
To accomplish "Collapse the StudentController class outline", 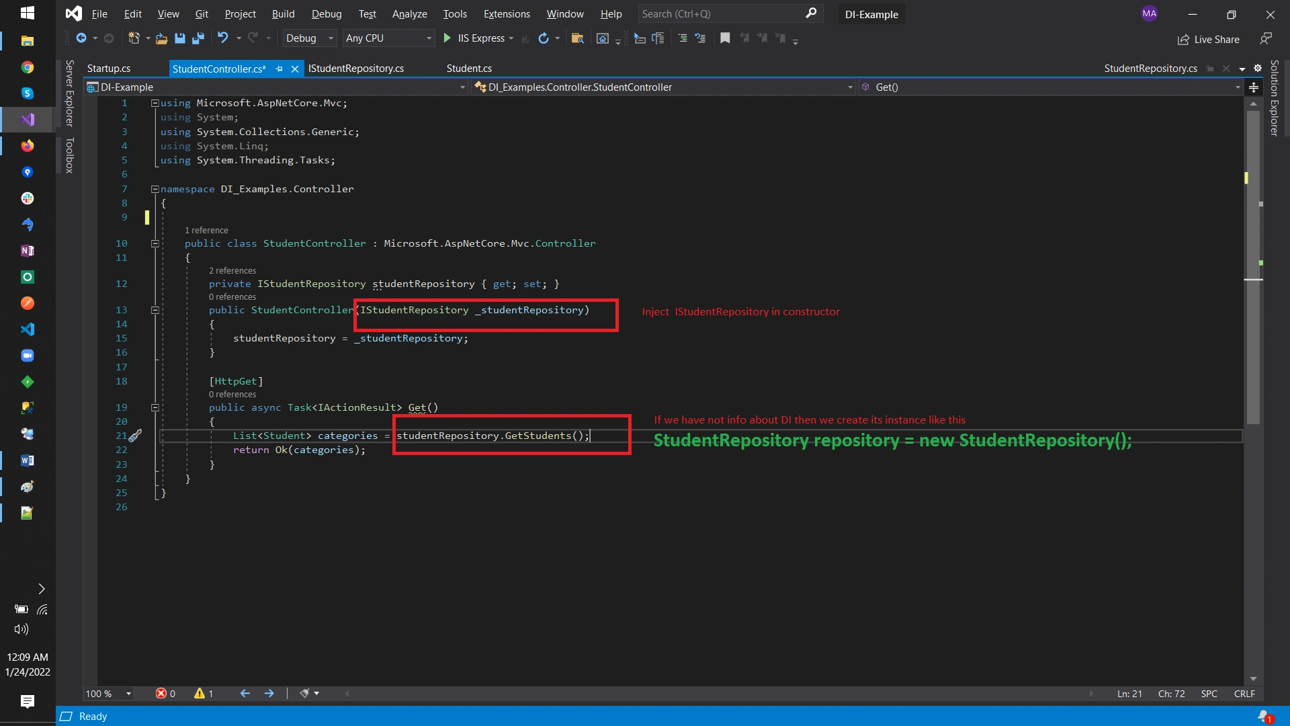I will [x=155, y=243].
